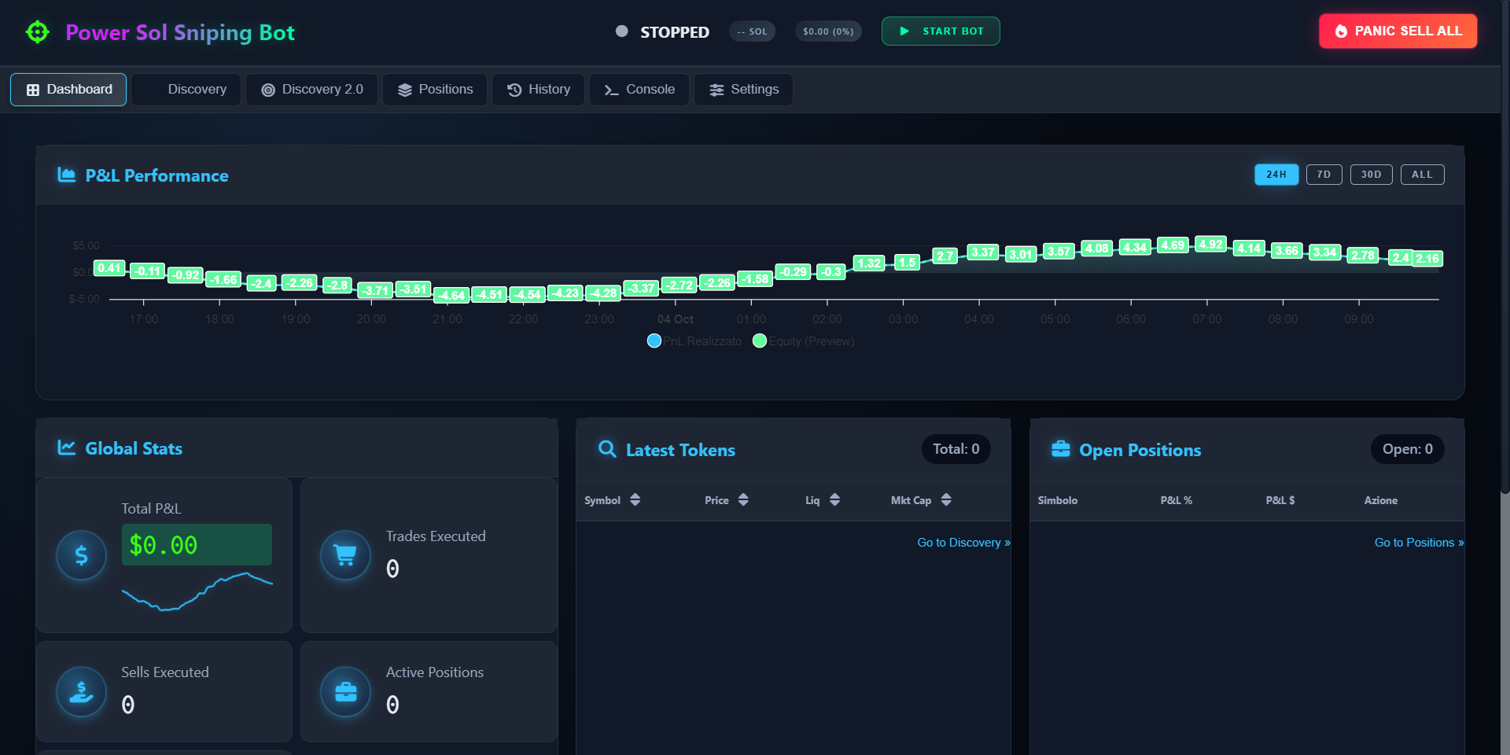1510x755 pixels.
Task: Click the flame icon inside PANIC SELL ALL
Action: pos(1341,31)
